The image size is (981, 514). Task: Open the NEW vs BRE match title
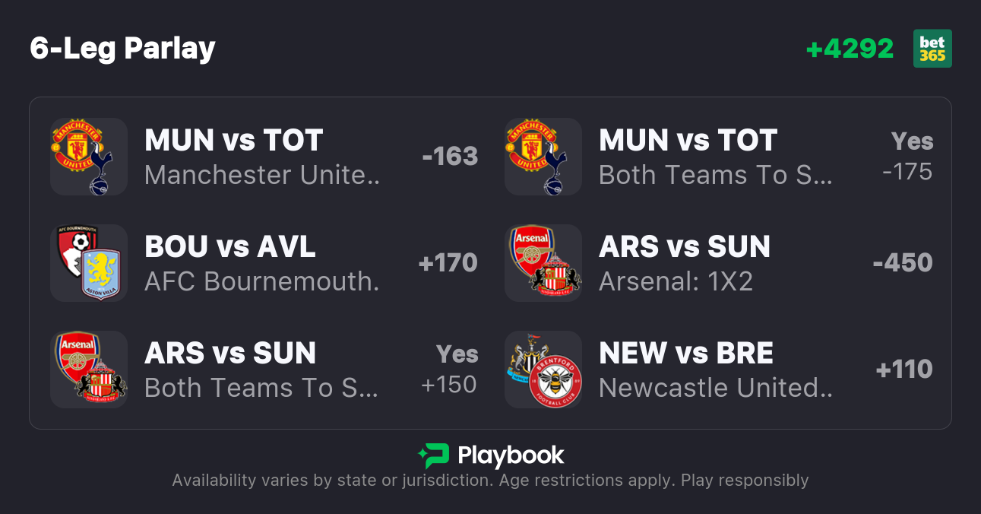[685, 353]
